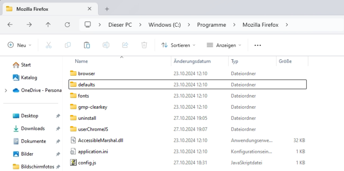
Task: Click the JavaSkriptdatei type cell
Action: coord(246,163)
